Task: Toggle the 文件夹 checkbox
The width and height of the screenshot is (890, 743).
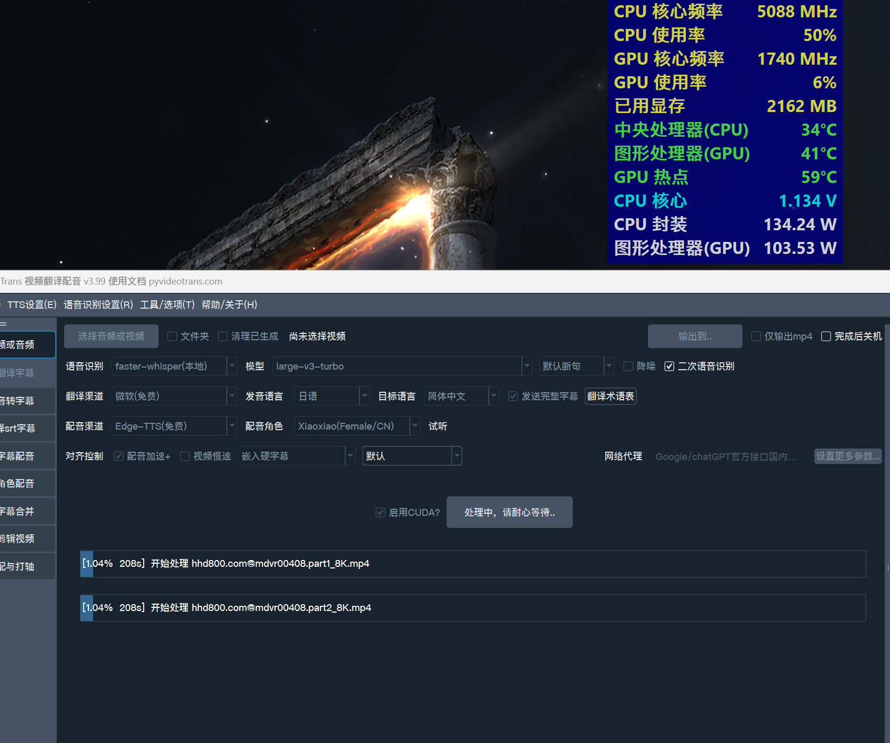Action: 173,337
